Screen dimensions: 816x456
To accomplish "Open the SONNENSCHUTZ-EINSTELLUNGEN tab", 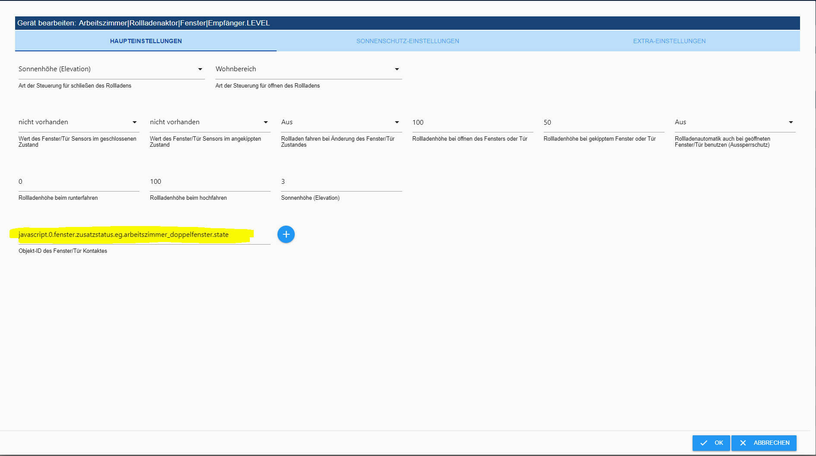I will click(x=407, y=41).
